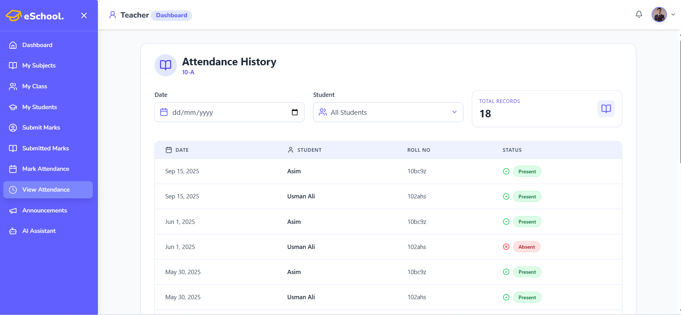Image resolution: width=681 pixels, height=315 pixels.
Task: Click the calendar icon left of date field
Action: (164, 112)
